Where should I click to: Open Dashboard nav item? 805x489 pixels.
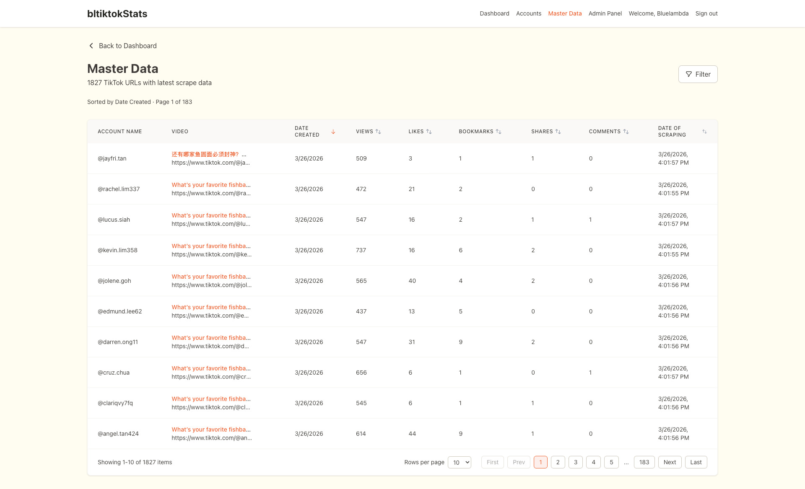[494, 13]
